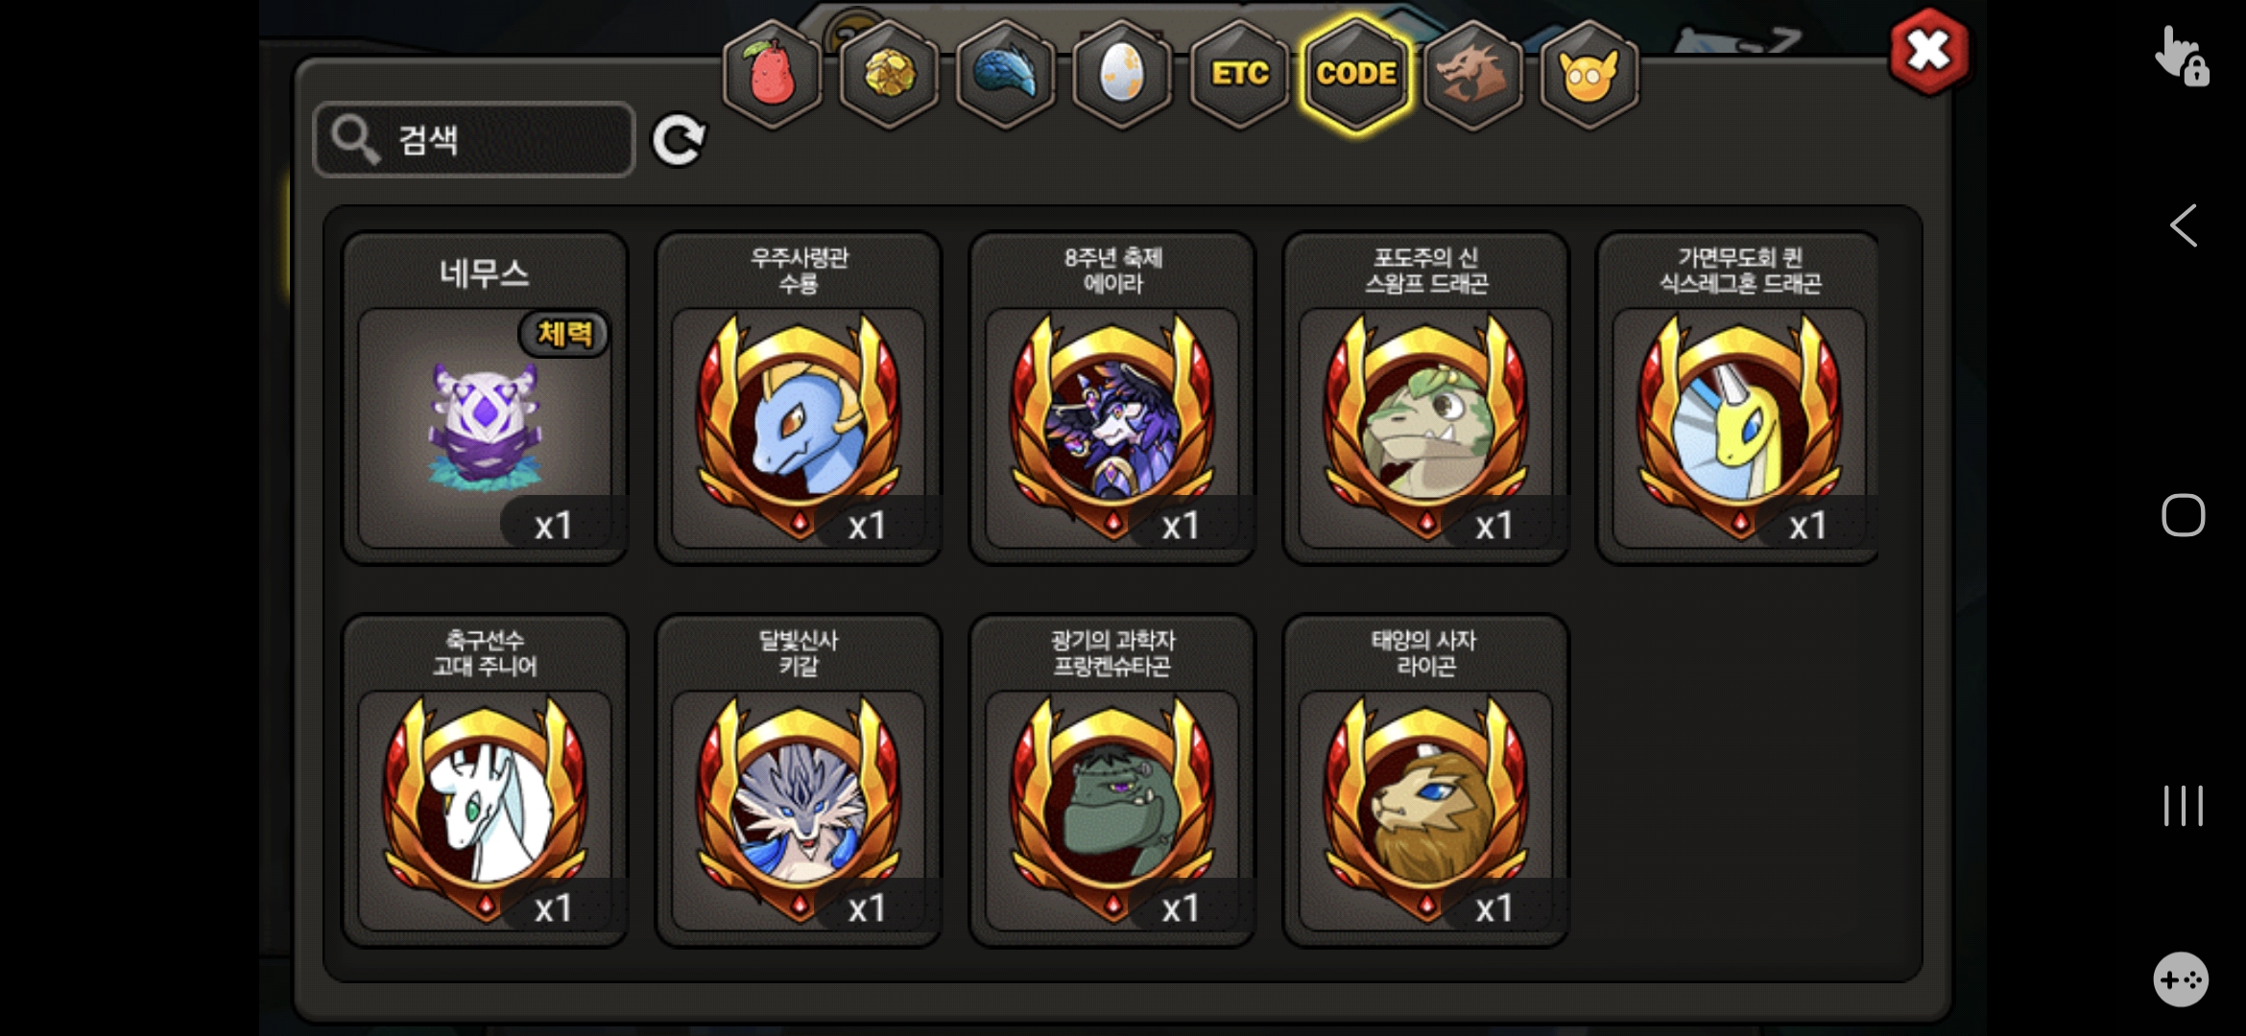
Task: Choose the 우주사령관 수룡 badge
Action: pyautogui.click(x=799, y=398)
